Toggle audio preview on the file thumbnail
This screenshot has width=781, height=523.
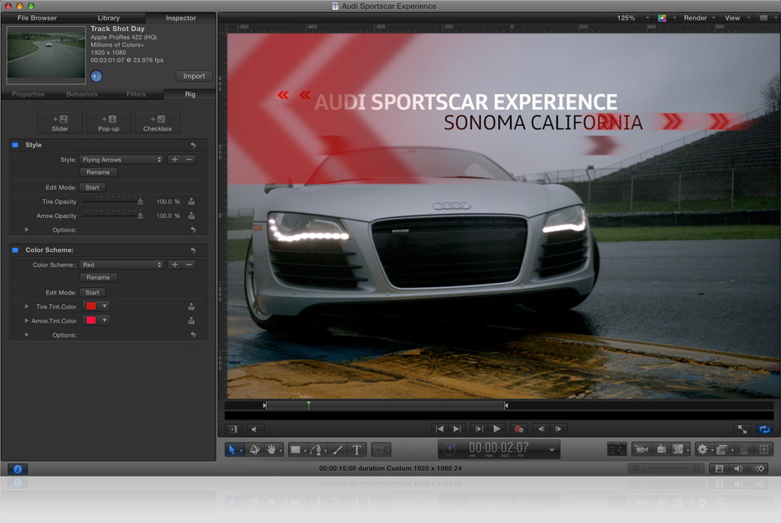(x=96, y=76)
